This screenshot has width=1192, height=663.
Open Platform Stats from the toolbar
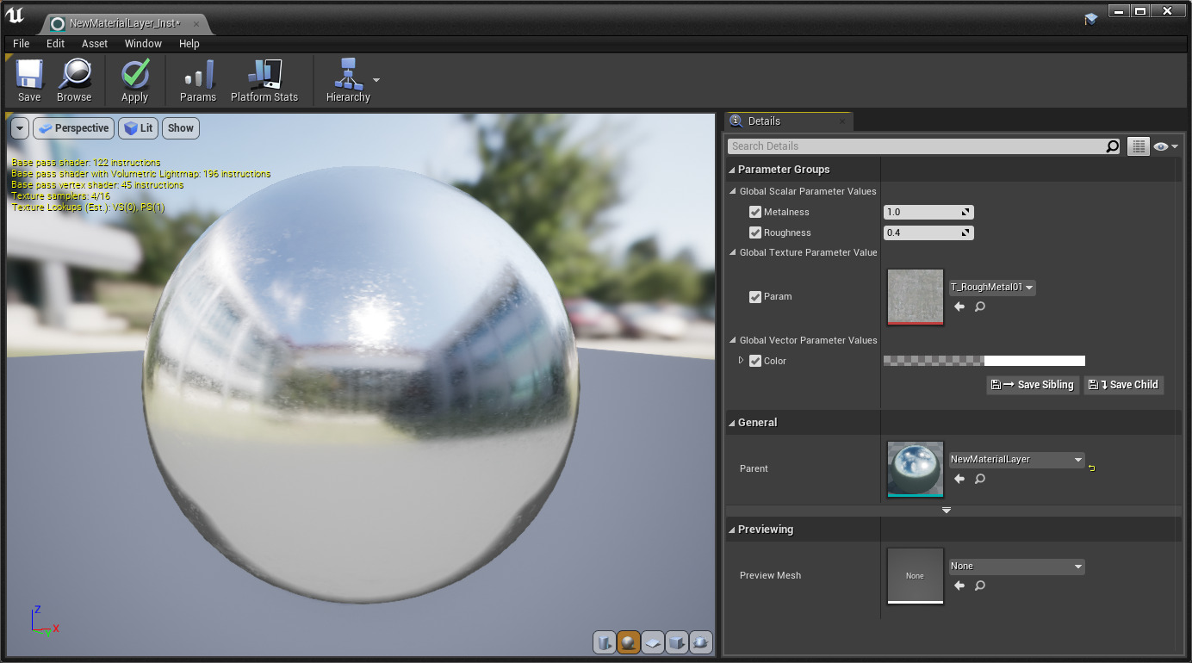264,75
